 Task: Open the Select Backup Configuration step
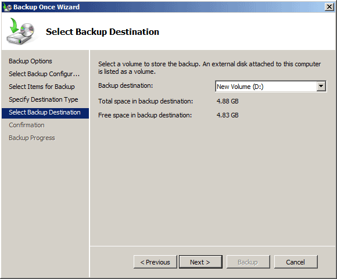point(44,74)
